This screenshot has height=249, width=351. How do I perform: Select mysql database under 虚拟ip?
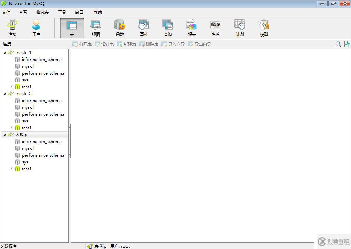[x=28, y=148]
